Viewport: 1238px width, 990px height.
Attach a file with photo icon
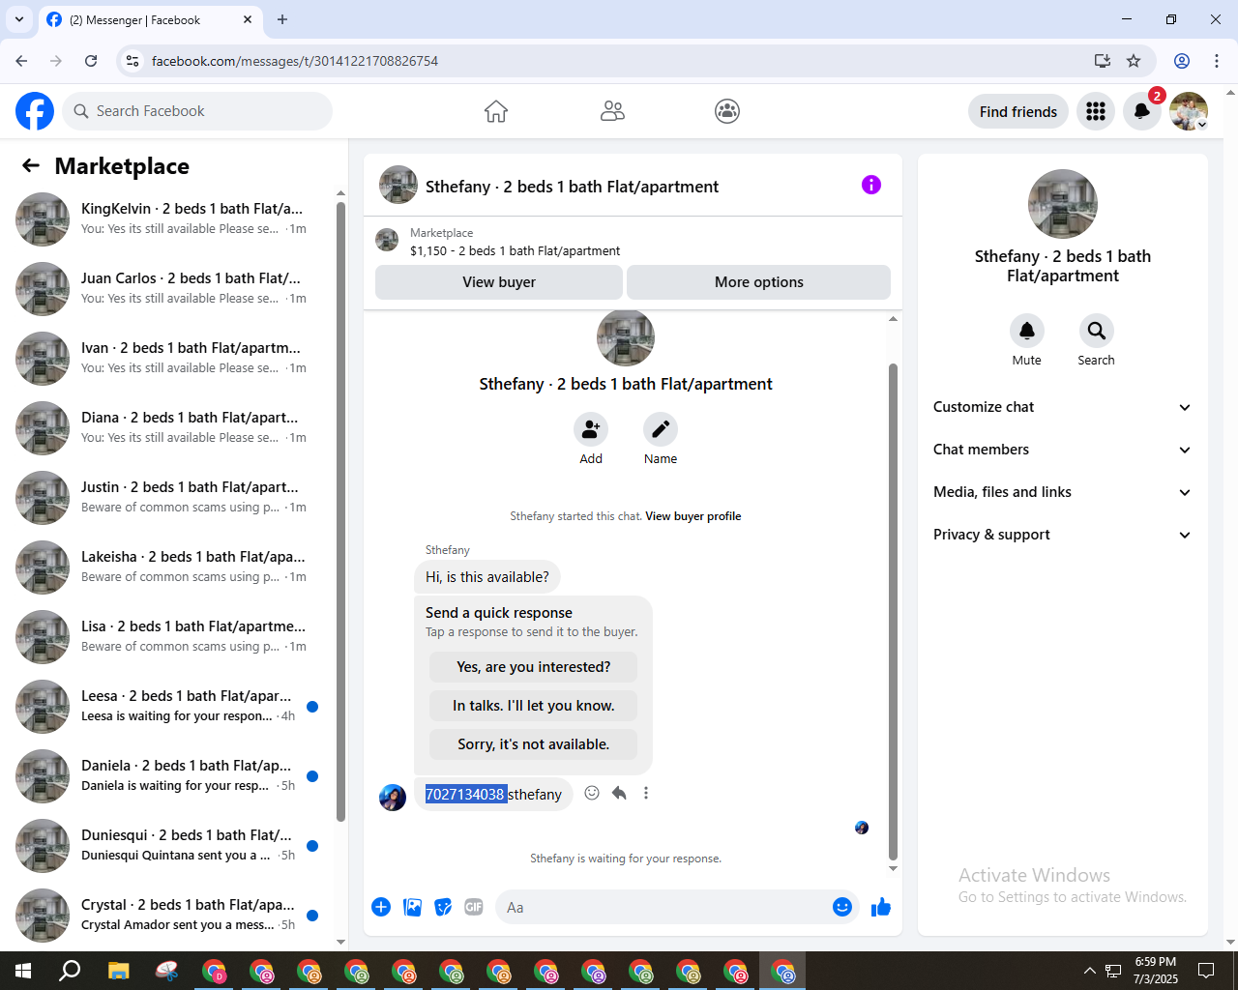pyautogui.click(x=412, y=907)
